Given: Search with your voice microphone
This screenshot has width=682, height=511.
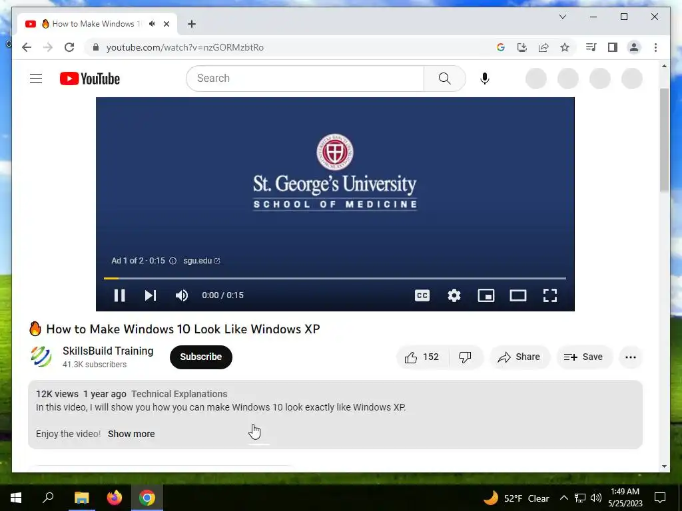Looking at the screenshot, I should 485,79.
